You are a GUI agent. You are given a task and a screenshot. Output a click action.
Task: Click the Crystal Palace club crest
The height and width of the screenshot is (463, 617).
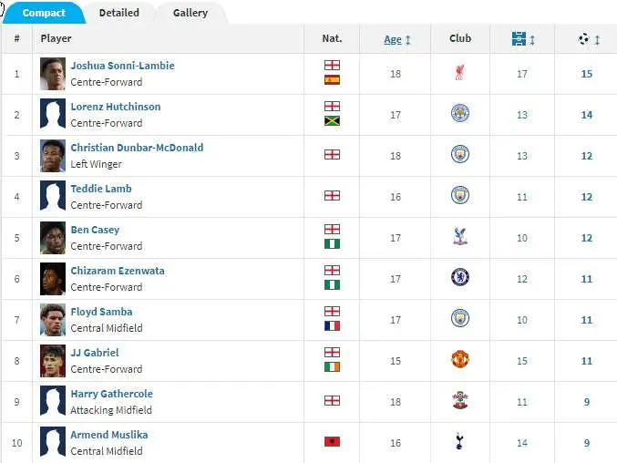click(460, 237)
